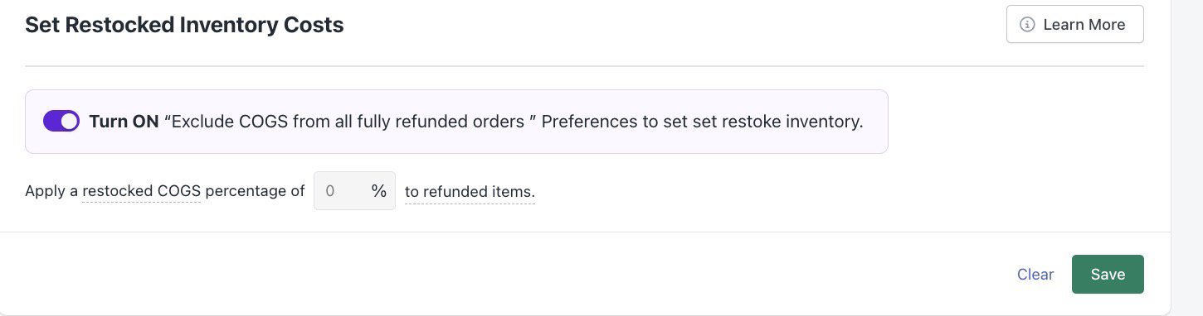Viewport: 1203px width, 316px height.
Task: Clear the restocked inventory cost settings
Action: [1035, 275]
